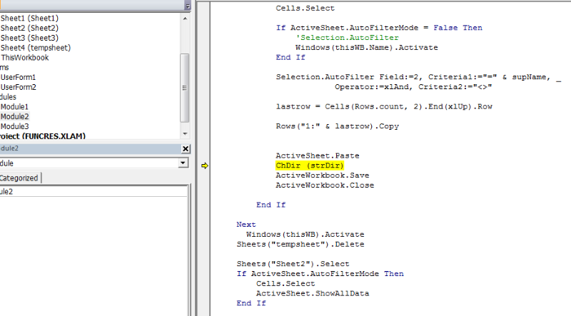This screenshot has width=571, height=316.
Task: Open the object dropdown in the Properties window
Action: point(183,163)
